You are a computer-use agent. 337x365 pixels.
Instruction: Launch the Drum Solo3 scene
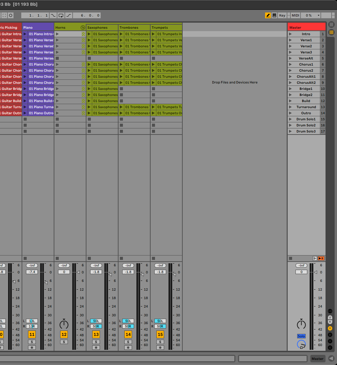point(290,131)
